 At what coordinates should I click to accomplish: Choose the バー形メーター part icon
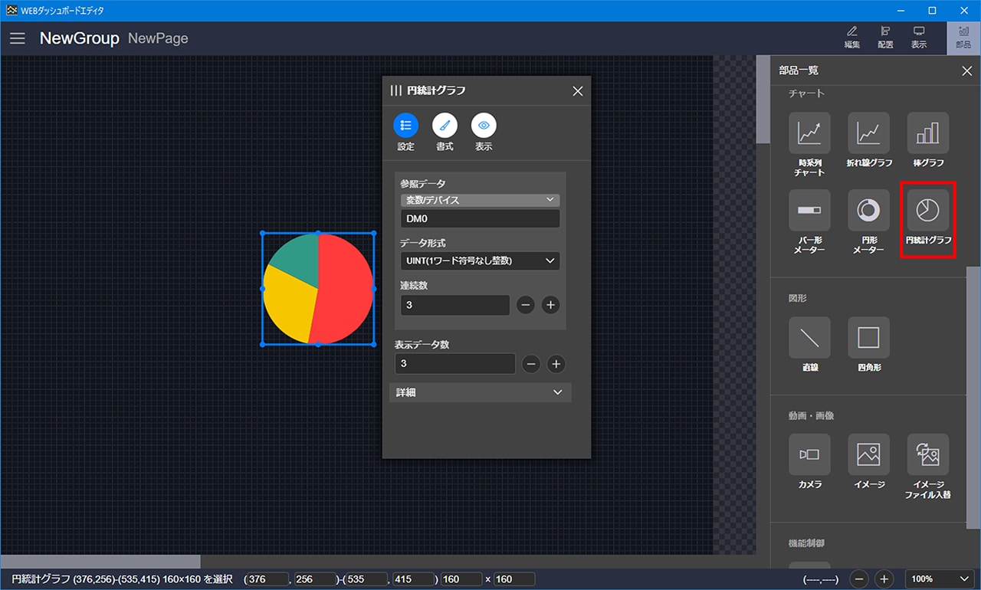click(x=809, y=211)
